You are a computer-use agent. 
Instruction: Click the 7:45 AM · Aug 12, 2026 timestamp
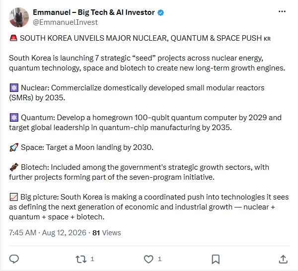[x=48, y=233]
